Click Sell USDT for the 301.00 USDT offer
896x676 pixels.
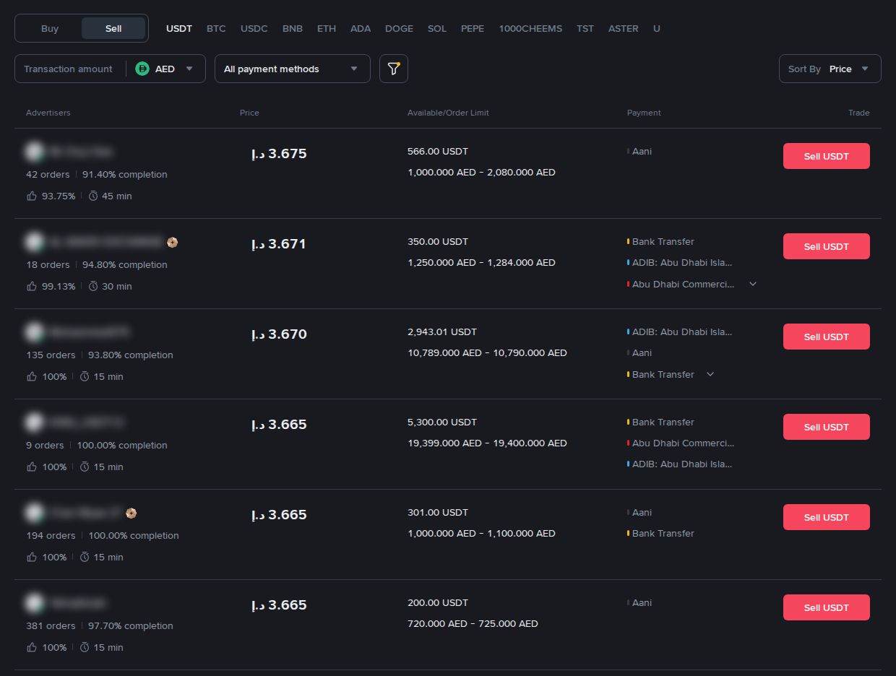point(826,517)
